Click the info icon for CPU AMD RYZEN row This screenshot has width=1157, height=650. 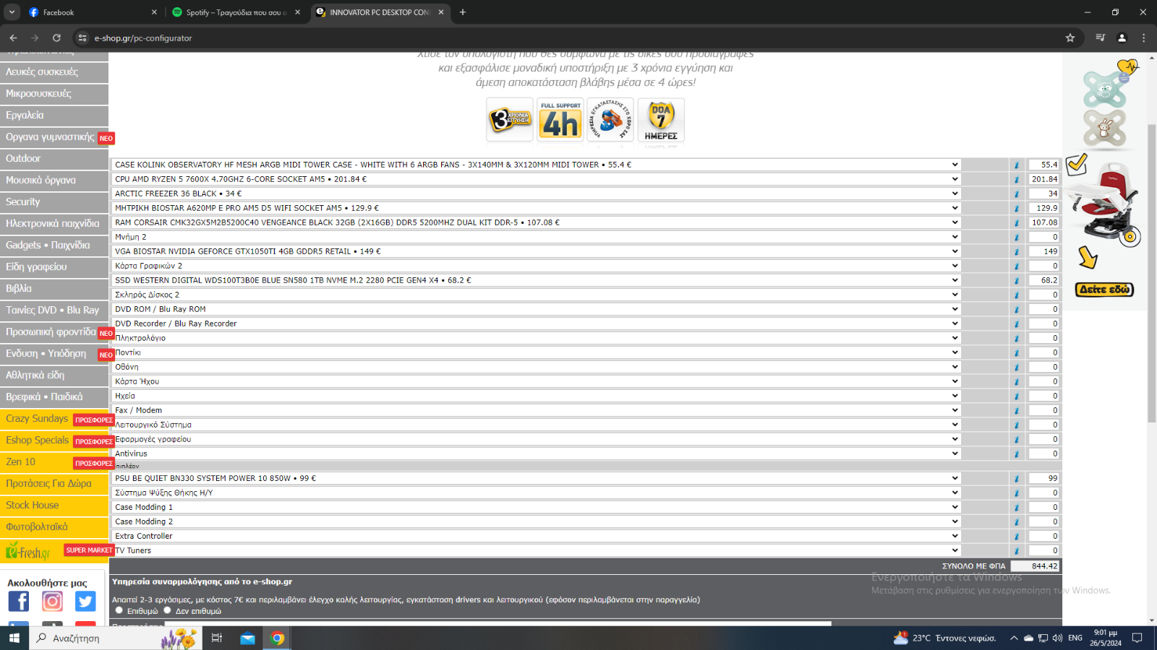1017,179
